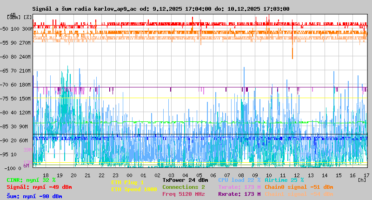The width and height of the screenshot is (372, 200).
Task: Click the CPU load legend entry
Action: 239,180
